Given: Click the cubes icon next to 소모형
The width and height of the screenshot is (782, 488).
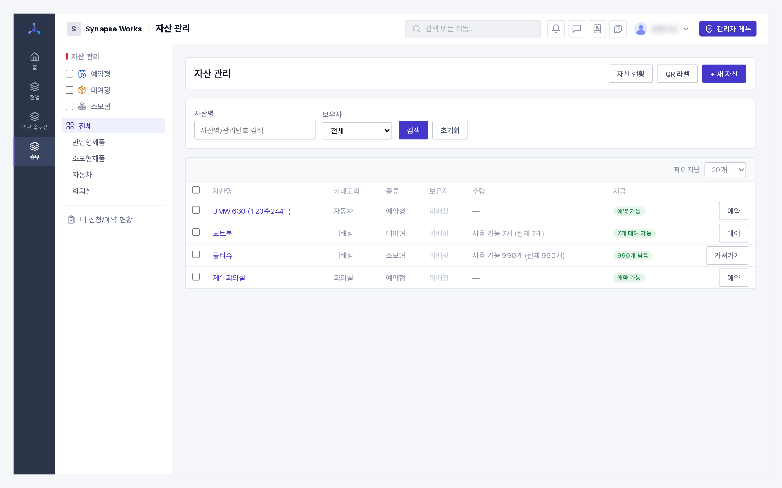Looking at the screenshot, I should tap(82, 106).
